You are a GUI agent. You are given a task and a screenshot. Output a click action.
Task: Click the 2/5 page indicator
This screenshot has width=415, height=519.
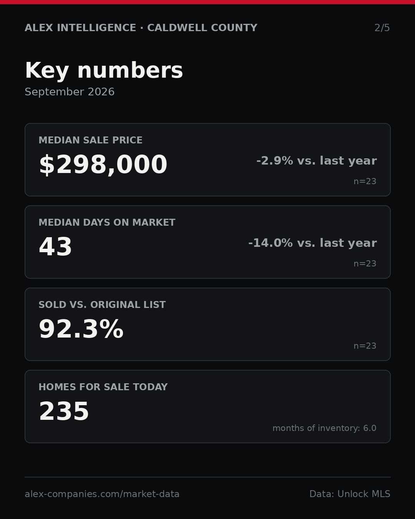pos(382,28)
